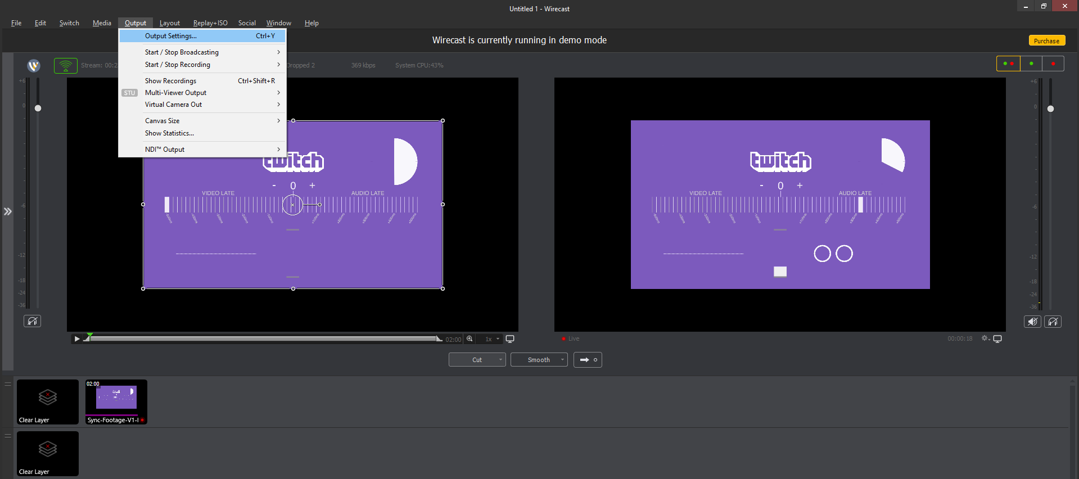
Task: Open the Layout menu
Action: [x=170, y=23]
